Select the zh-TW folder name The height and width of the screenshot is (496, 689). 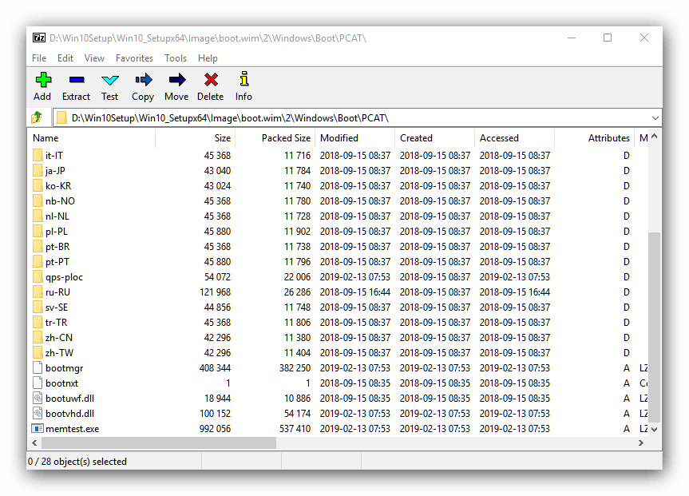[x=59, y=353]
